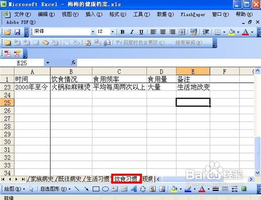Align text left

[x=153, y=32]
